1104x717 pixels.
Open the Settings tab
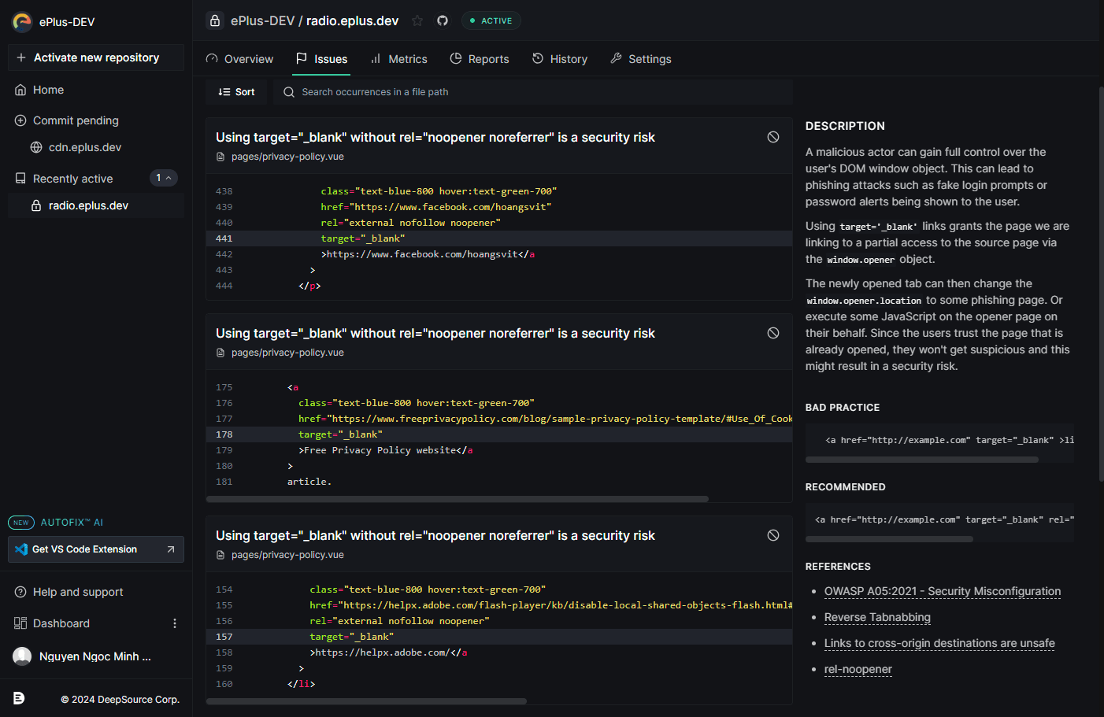[641, 59]
